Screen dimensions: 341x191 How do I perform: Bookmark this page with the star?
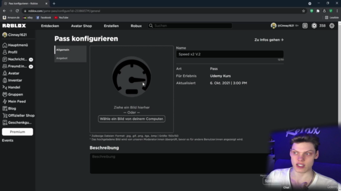[304, 11]
